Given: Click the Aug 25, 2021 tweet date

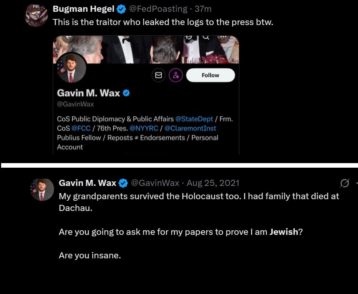Looking at the screenshot, I should [213, 183].
